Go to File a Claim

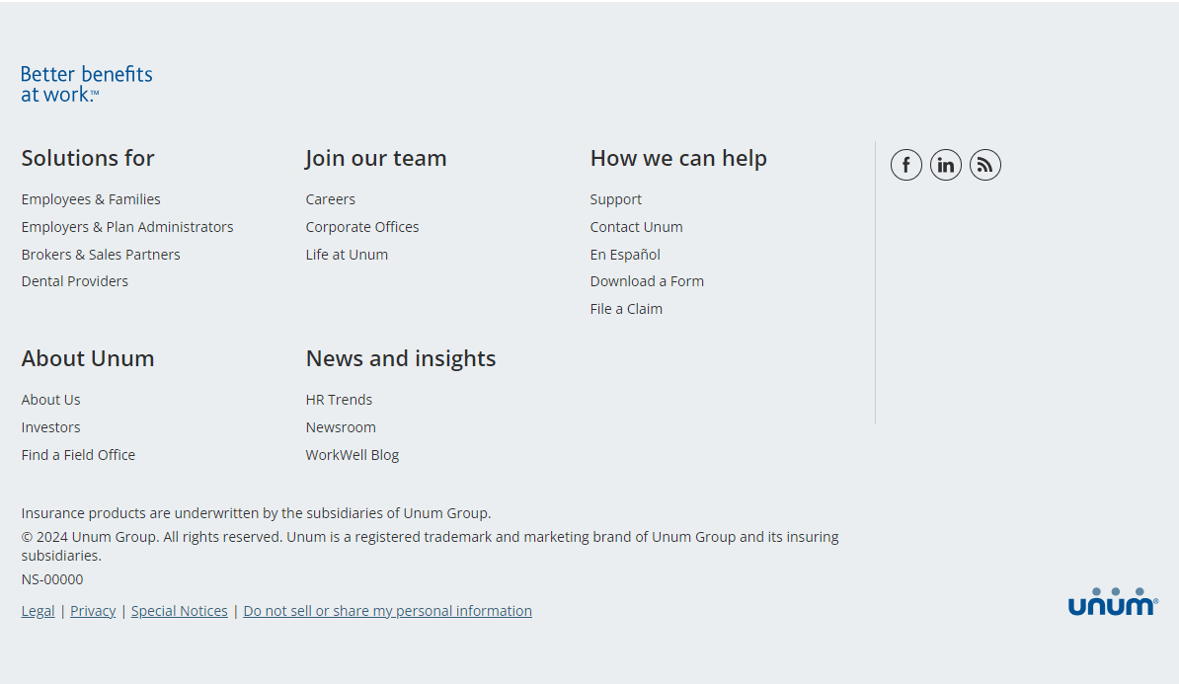tap(626, 309)
